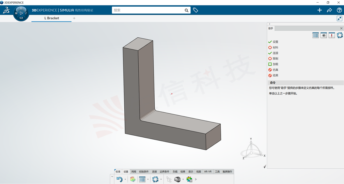Click the compass play button

(21, 13)
